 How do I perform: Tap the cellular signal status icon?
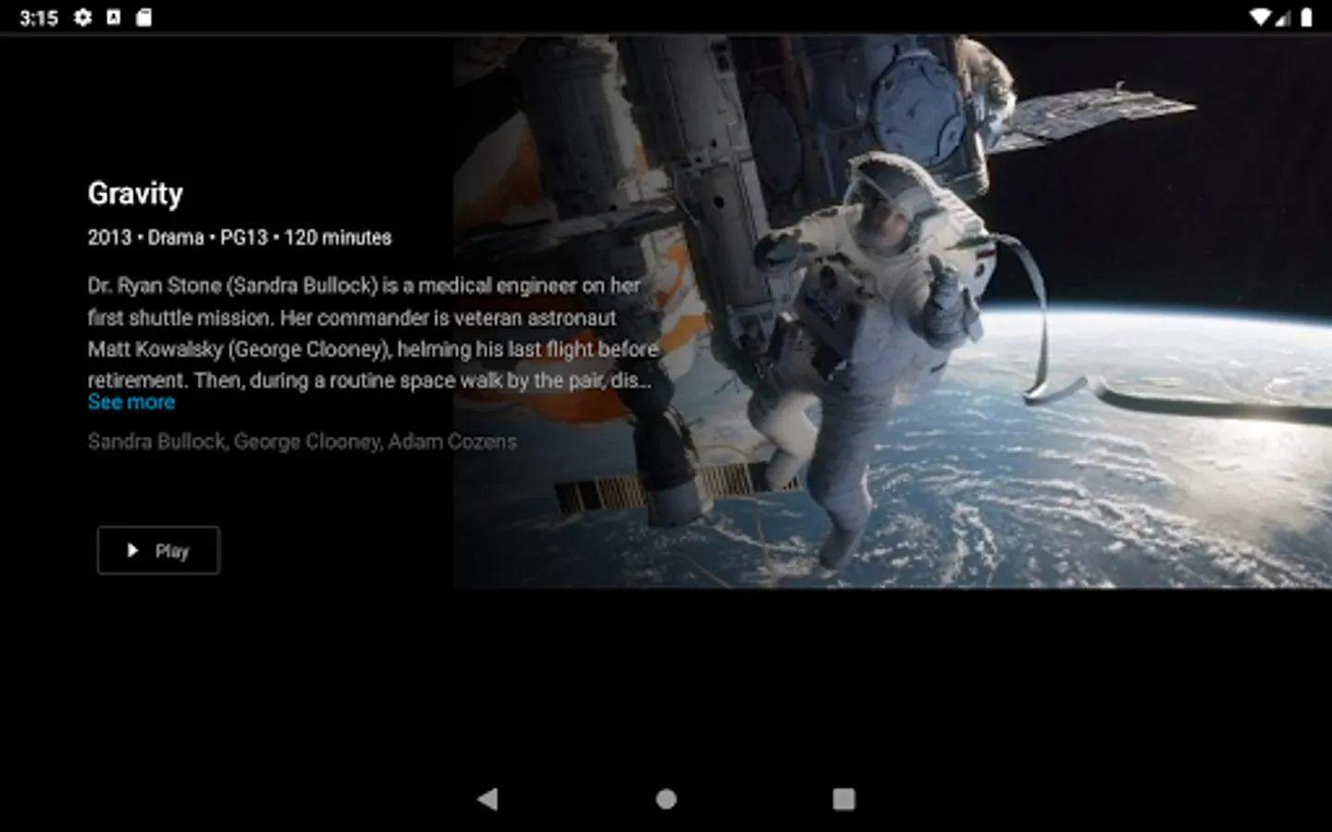coord(1283,17)
